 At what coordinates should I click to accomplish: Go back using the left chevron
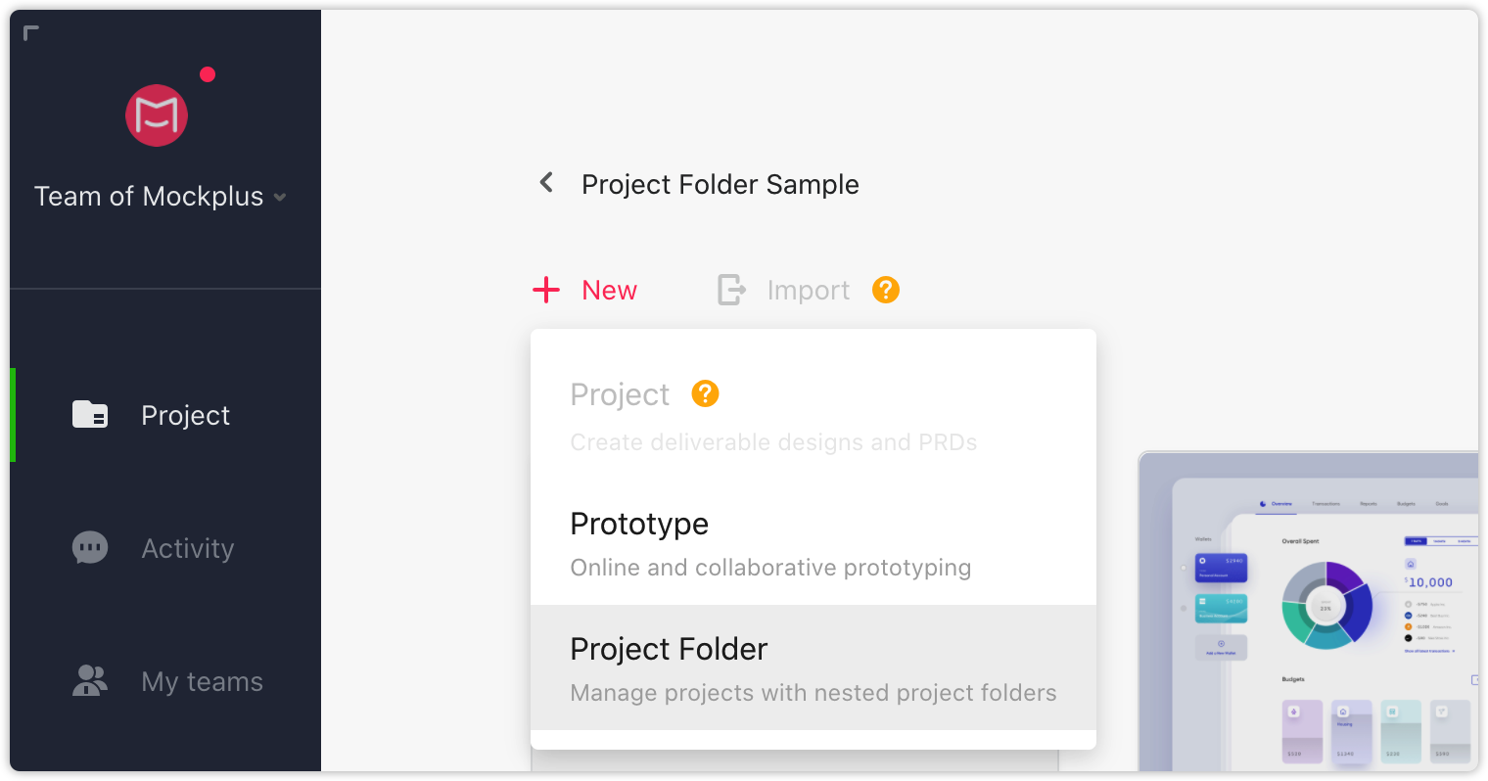pyautogui.click(x=546, y=183)
